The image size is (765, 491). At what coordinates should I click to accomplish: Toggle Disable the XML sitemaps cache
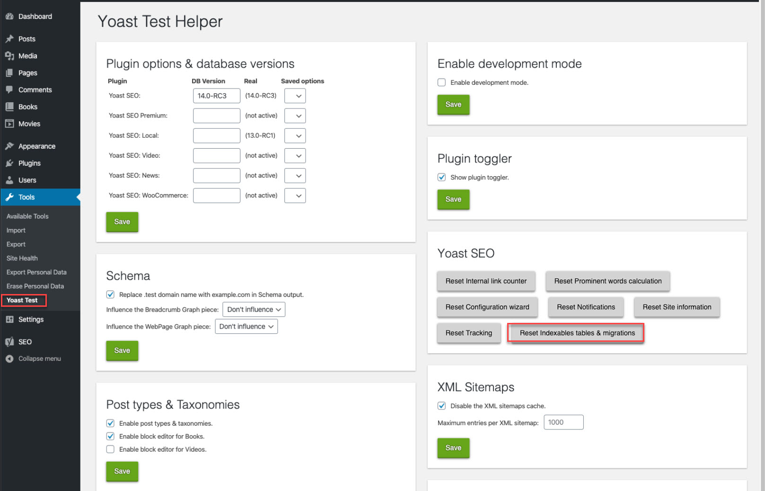pyautogui.click(x=441, y=406)
